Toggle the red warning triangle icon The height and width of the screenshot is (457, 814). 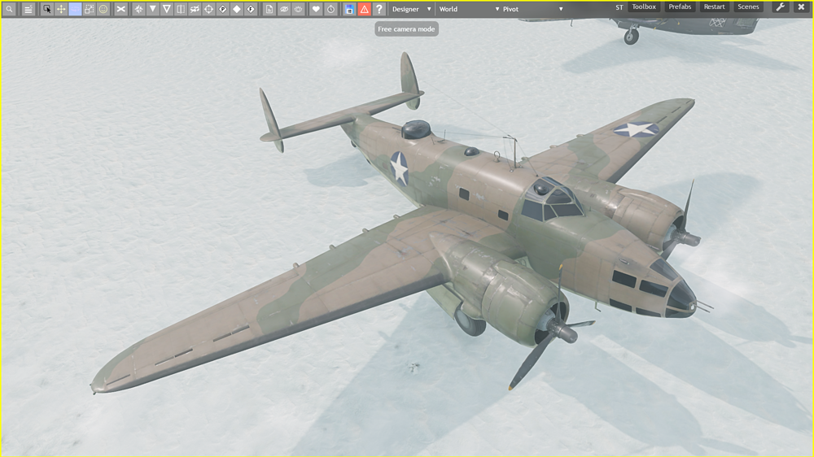pyautogui.click(x=364, y=9)
